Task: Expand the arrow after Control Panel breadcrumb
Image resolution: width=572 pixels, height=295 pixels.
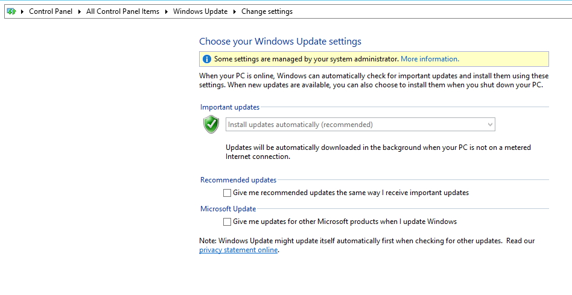Action: point(79,11)
